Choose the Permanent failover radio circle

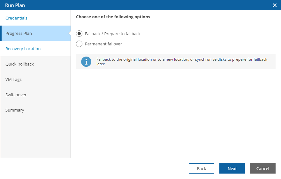coord(79,44)
